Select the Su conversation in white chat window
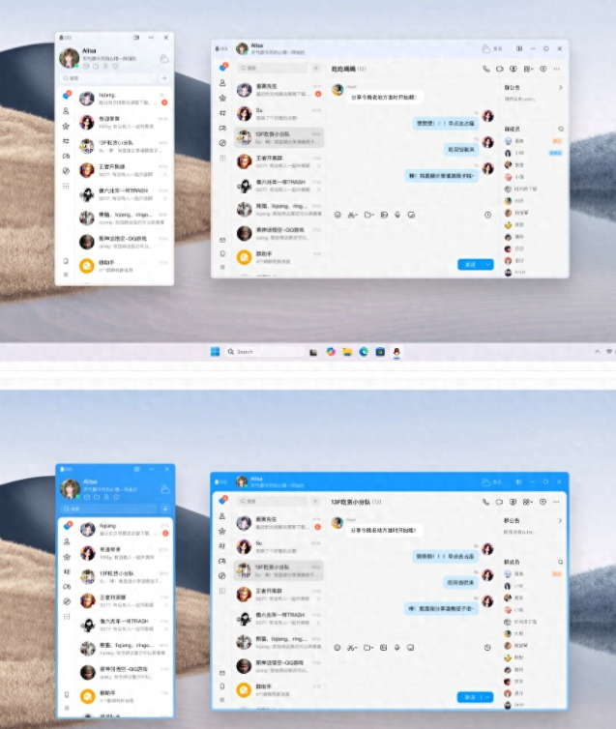 (279, 114)
